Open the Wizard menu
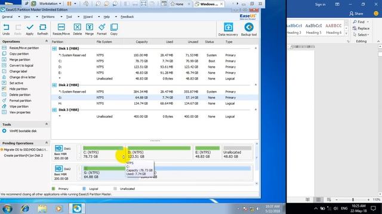Screen dimensions: 382x214 coord(88,17)
